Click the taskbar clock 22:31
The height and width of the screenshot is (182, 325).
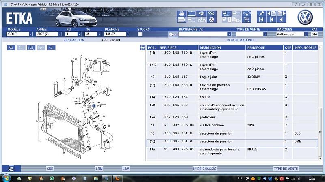pyautogui.click(x=312, y=178)
